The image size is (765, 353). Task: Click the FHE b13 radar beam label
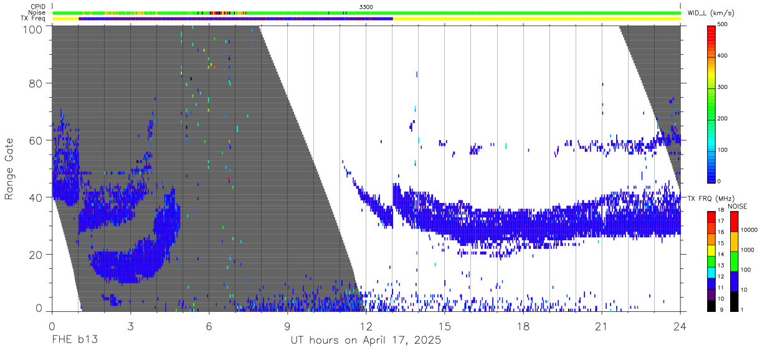click(74, 341)
